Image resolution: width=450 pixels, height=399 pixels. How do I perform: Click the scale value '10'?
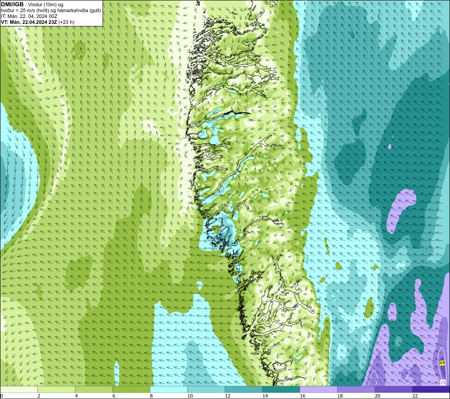pyautogui.click(x=190, y=396)
